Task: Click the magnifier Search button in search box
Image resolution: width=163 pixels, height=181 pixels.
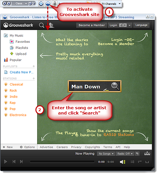Action: click(x=115, y=86)
